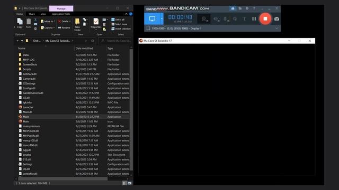The image size is (339, 190).
Task: Open the Copy to dropdown
Action: point(48,27)
